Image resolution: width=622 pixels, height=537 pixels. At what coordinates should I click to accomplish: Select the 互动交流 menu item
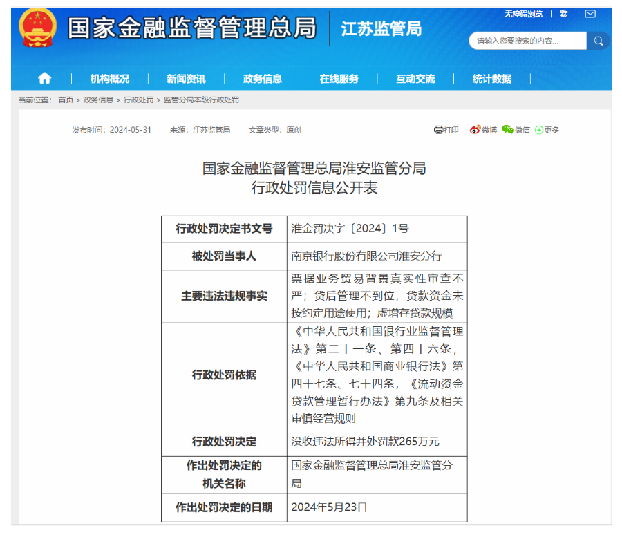[415, 79]
